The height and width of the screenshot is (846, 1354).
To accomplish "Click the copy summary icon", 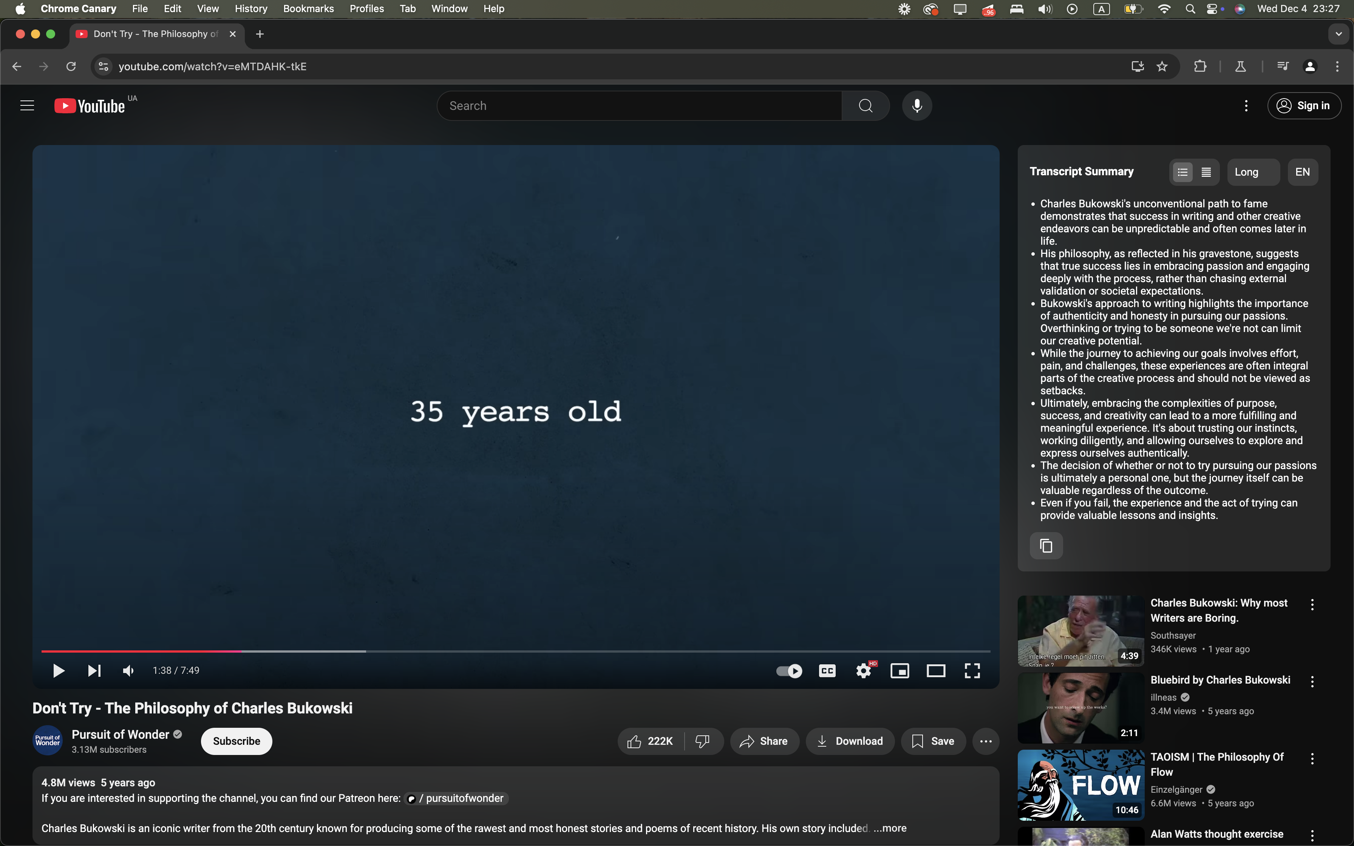I will 1046,545.
